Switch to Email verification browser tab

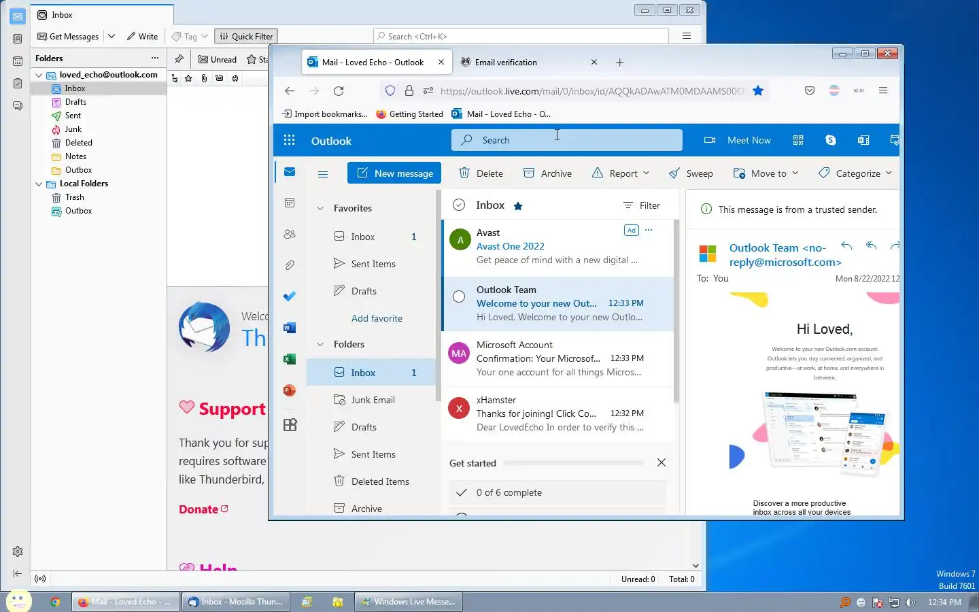[529, 62]
